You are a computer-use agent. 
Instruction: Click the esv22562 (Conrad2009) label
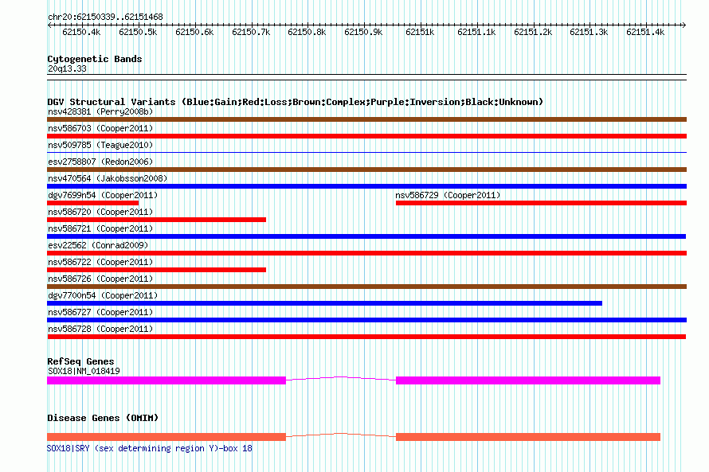(98, 245)
